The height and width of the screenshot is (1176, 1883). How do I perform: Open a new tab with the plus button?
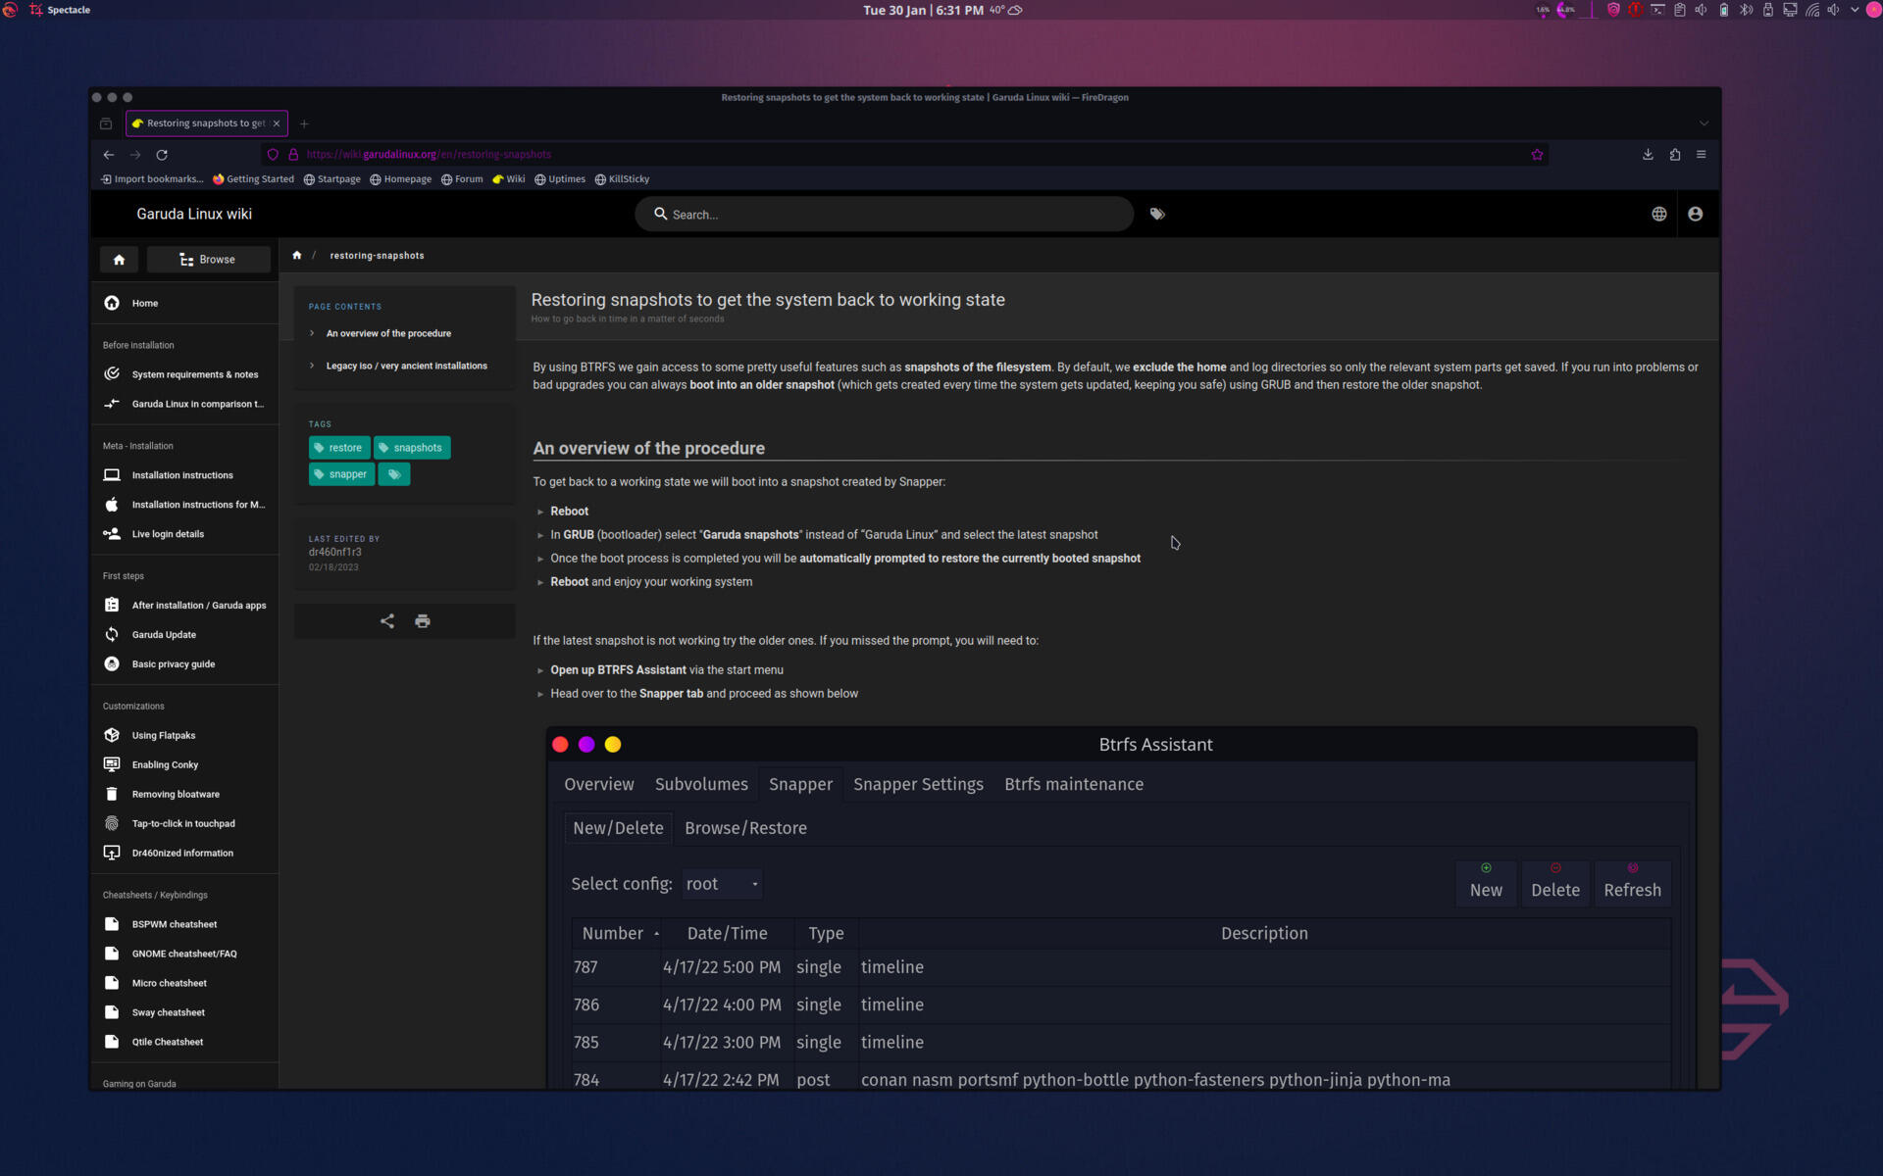304,123
